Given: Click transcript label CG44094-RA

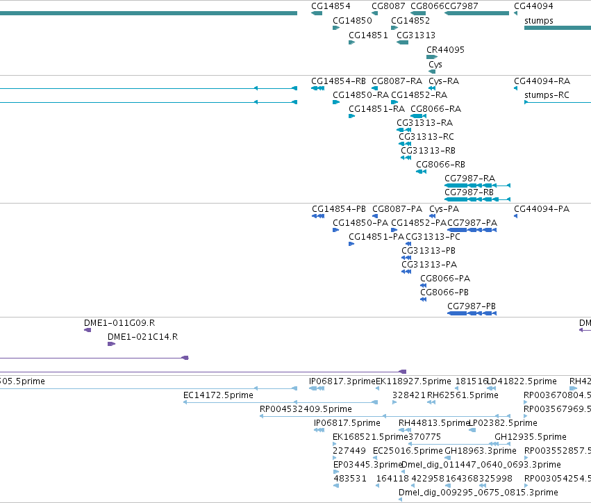Looking at the screenshot, I should [542, 81].
